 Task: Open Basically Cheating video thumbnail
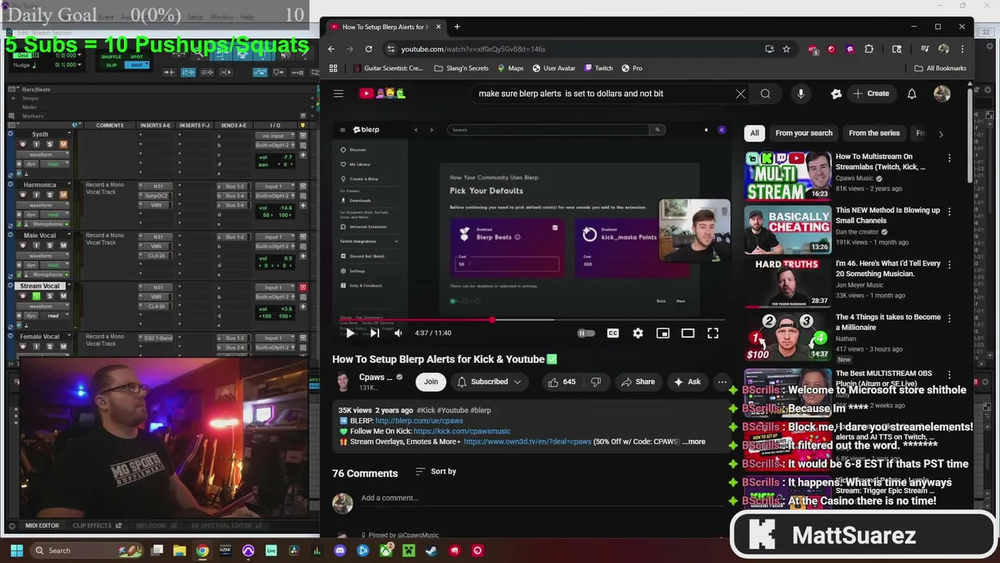pos(787,230)
